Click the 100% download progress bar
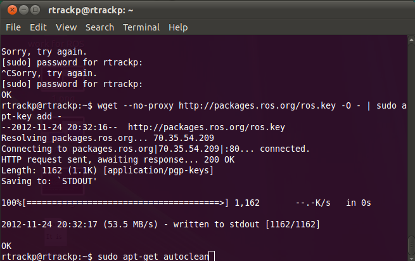 click(x=125, y=203)
